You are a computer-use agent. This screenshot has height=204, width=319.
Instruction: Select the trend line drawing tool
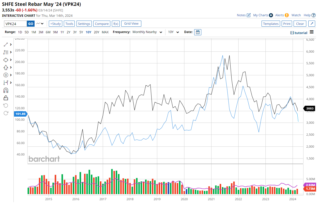(x=6, y=44)
